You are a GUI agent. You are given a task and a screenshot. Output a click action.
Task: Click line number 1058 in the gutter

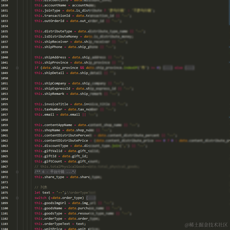[x=4, y=120]
